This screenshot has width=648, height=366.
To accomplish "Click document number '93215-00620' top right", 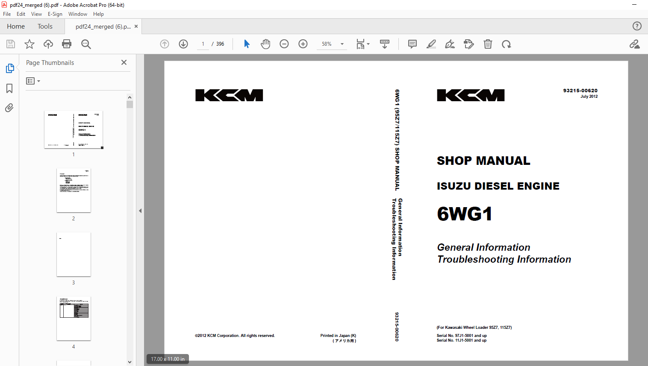I will coord(580,91).
